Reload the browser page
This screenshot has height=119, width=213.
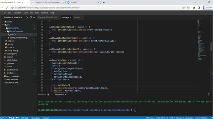7,8
